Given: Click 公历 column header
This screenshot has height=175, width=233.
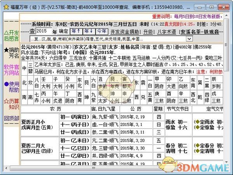Looking at the screenshot, I should click(136, 109).
